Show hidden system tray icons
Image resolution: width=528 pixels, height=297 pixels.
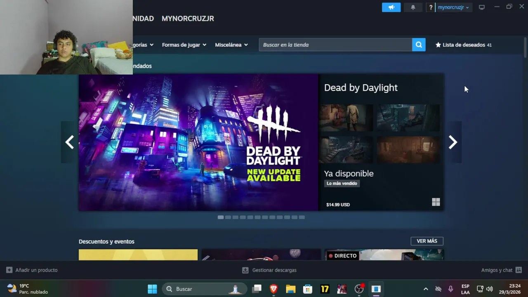point(426,289)
